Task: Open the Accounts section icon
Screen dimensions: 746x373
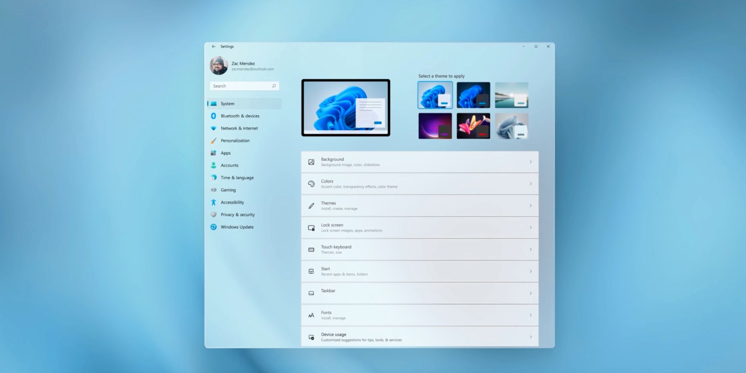Action: (x=213, y=165)
